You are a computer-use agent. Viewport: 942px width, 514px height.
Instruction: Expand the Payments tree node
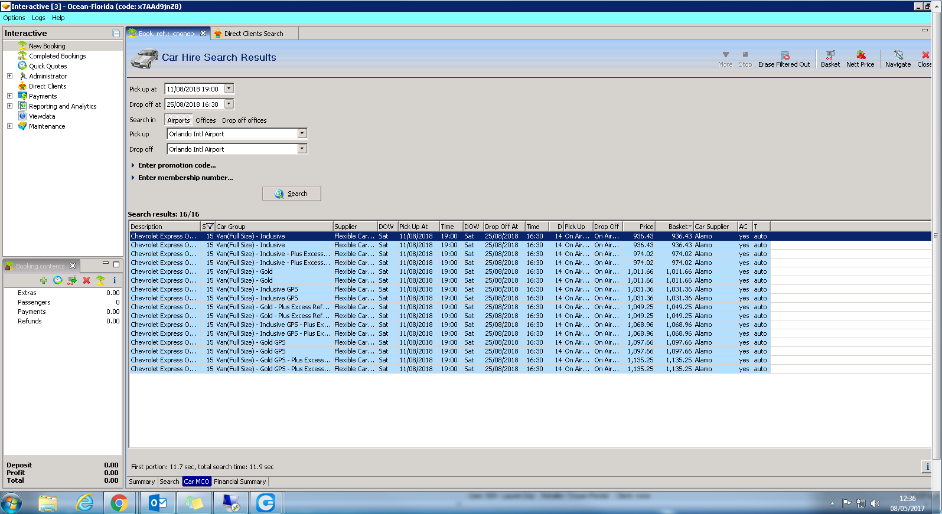9,96
